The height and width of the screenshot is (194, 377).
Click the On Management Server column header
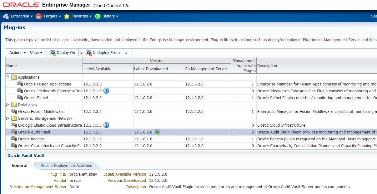click(x=207, y=69)
